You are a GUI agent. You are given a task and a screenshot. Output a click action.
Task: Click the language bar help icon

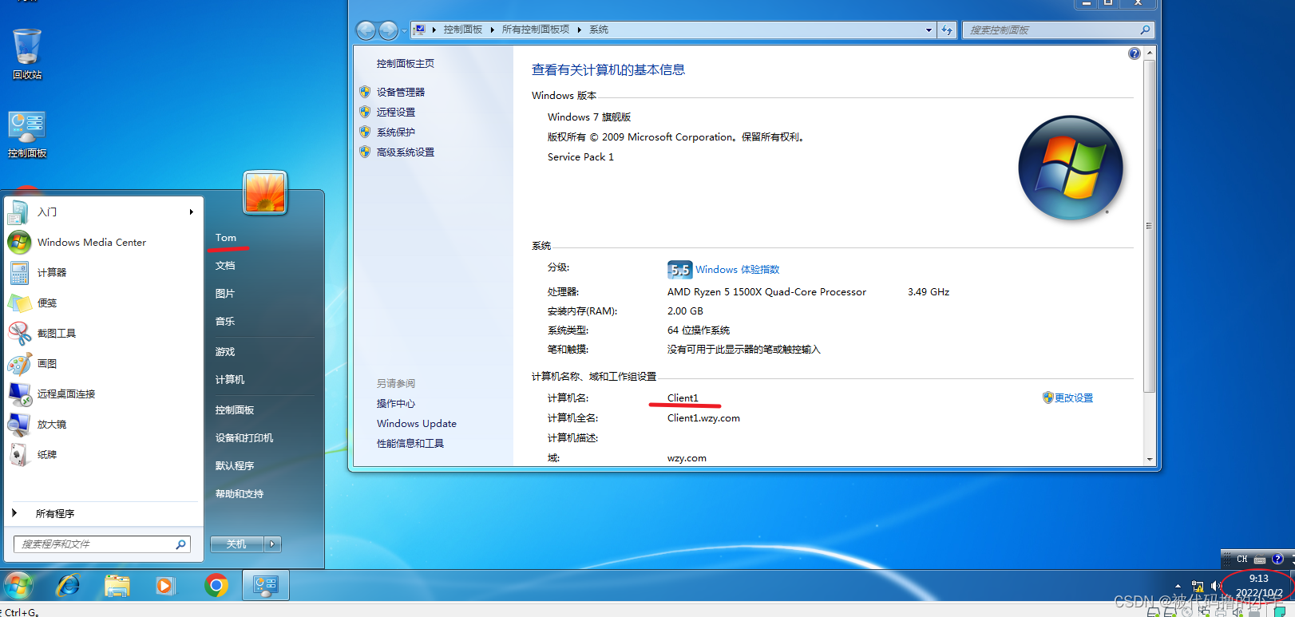tap(1277, 559)
